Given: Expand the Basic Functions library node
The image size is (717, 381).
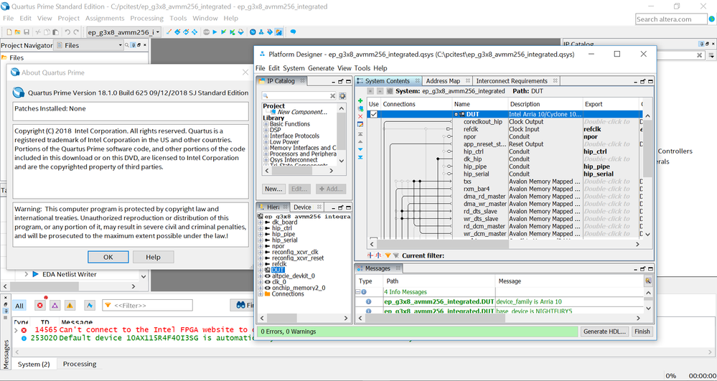Looking at the screenshot, I should point(266,124).
